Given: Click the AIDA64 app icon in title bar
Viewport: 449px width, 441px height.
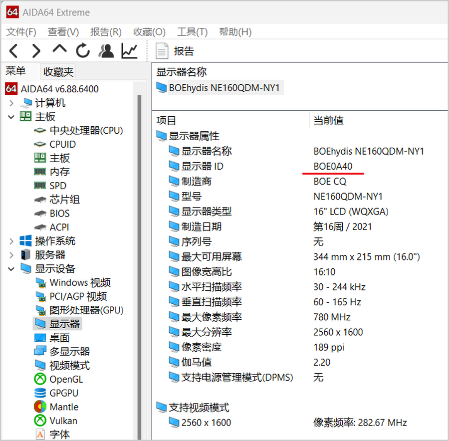Looking at the screenshot, I should click(12, 12).
